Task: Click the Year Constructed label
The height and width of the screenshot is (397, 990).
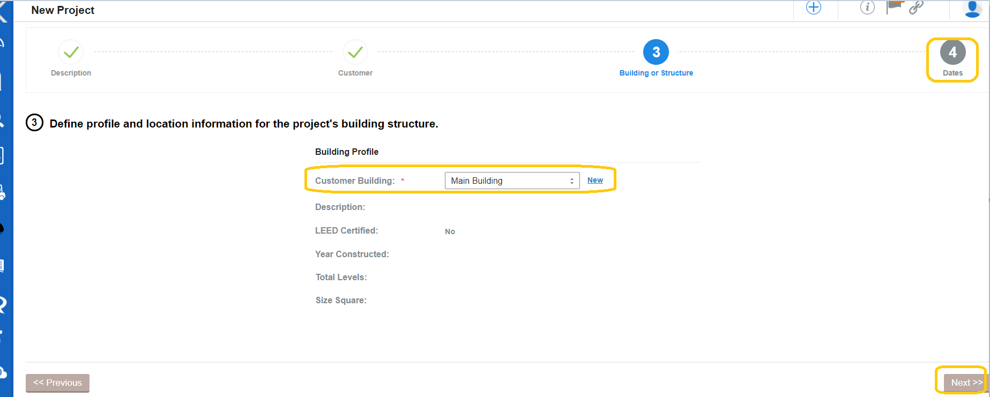Action: 352,254
